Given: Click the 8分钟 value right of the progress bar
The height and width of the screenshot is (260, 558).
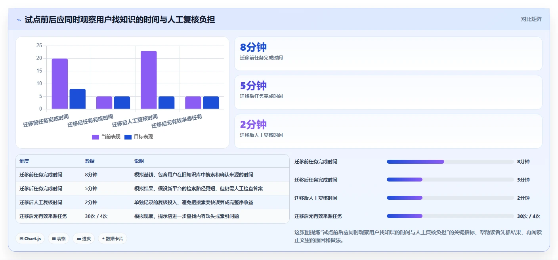Looking at the screenshot, I should [x=524, y=162].
